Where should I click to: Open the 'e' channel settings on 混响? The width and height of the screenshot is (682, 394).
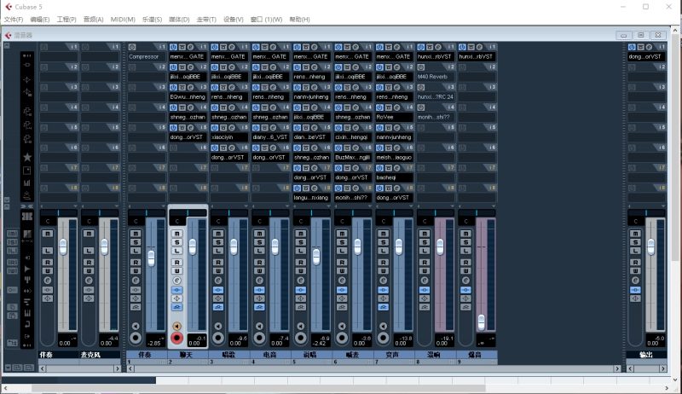pyautogui.click(x=425, y=281)
